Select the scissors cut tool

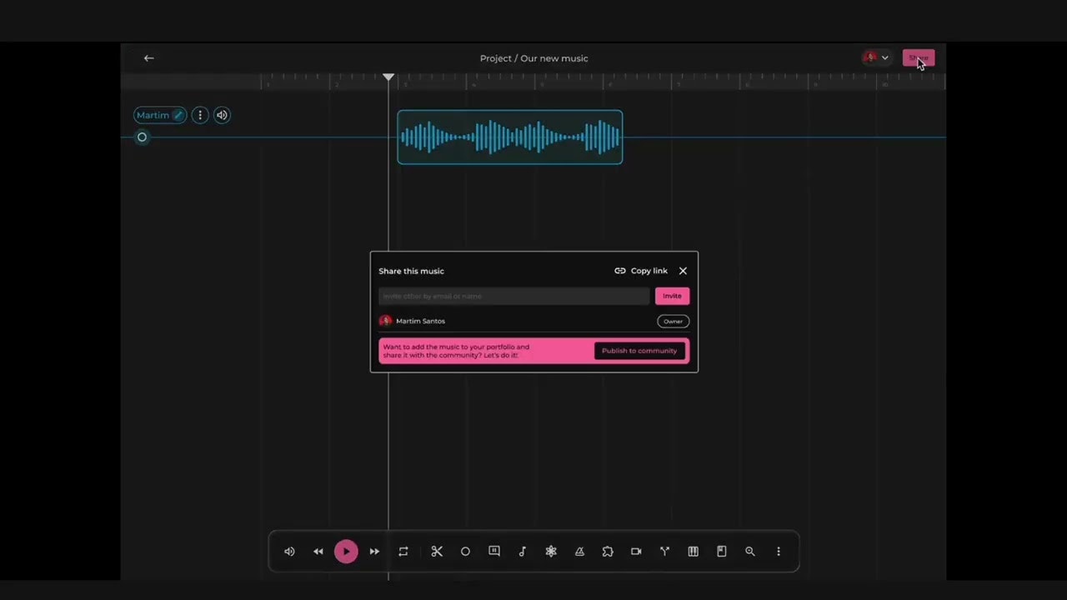tap(437, 552)
